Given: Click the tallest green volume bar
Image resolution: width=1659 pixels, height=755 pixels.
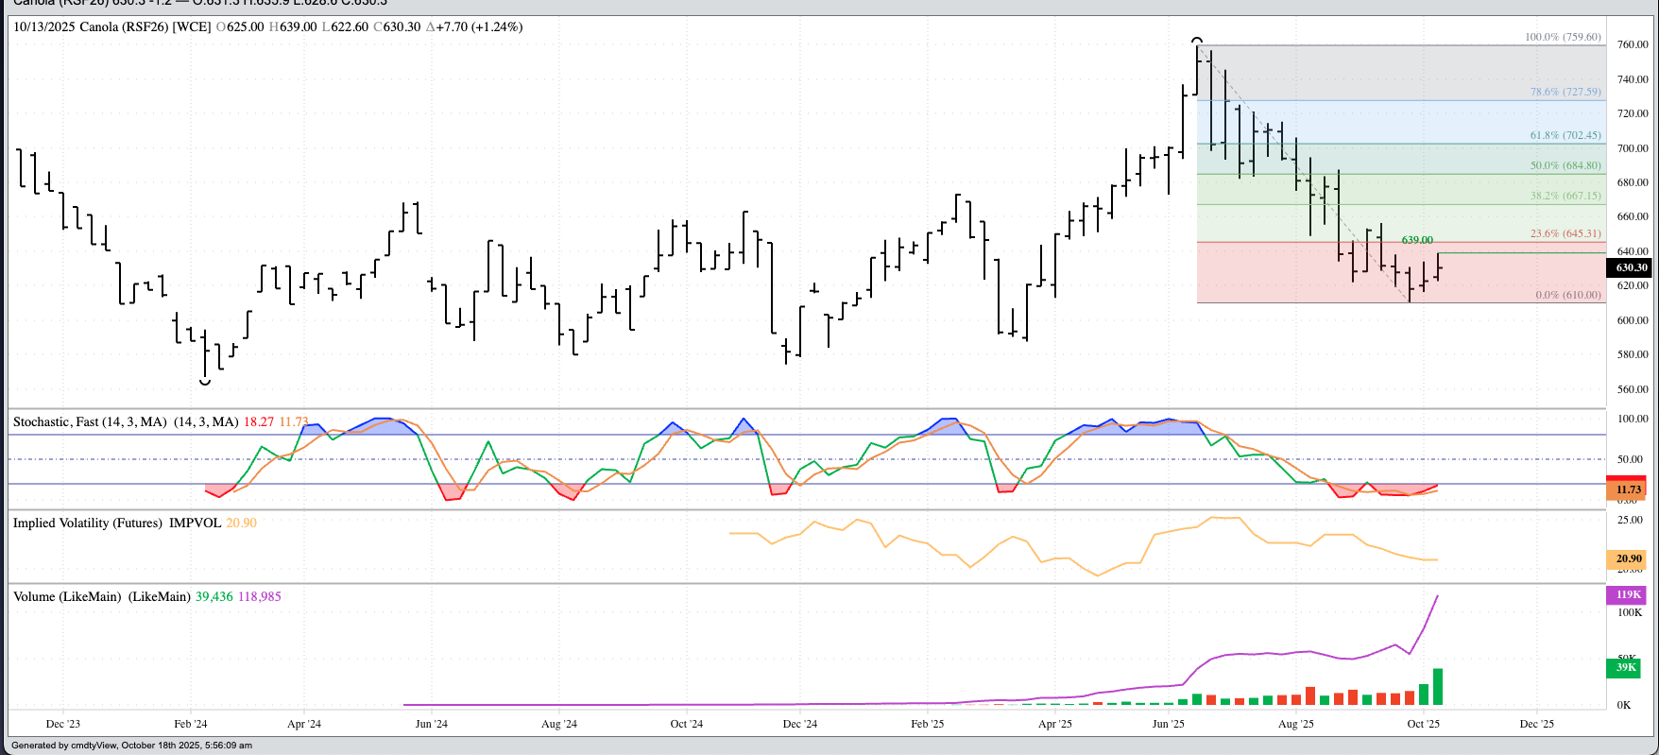Looking at the screenshot, I should (1438, 687).
